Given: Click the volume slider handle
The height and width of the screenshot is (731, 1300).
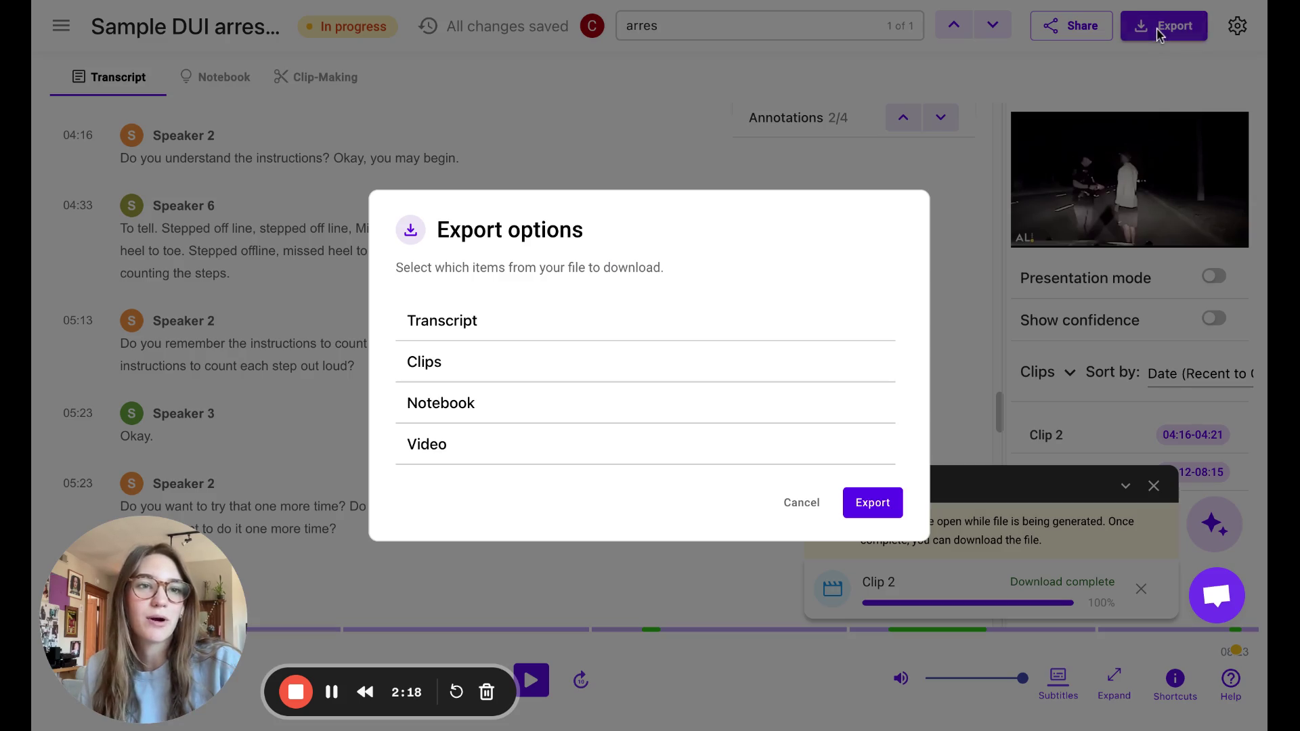Looking at the screenshot, I should (1022, 678).
